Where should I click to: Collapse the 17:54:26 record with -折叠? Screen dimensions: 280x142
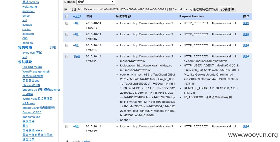click(77, 56)
